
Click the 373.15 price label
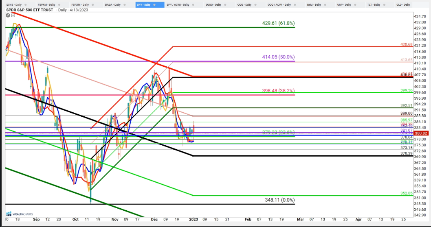pos(407,147)
